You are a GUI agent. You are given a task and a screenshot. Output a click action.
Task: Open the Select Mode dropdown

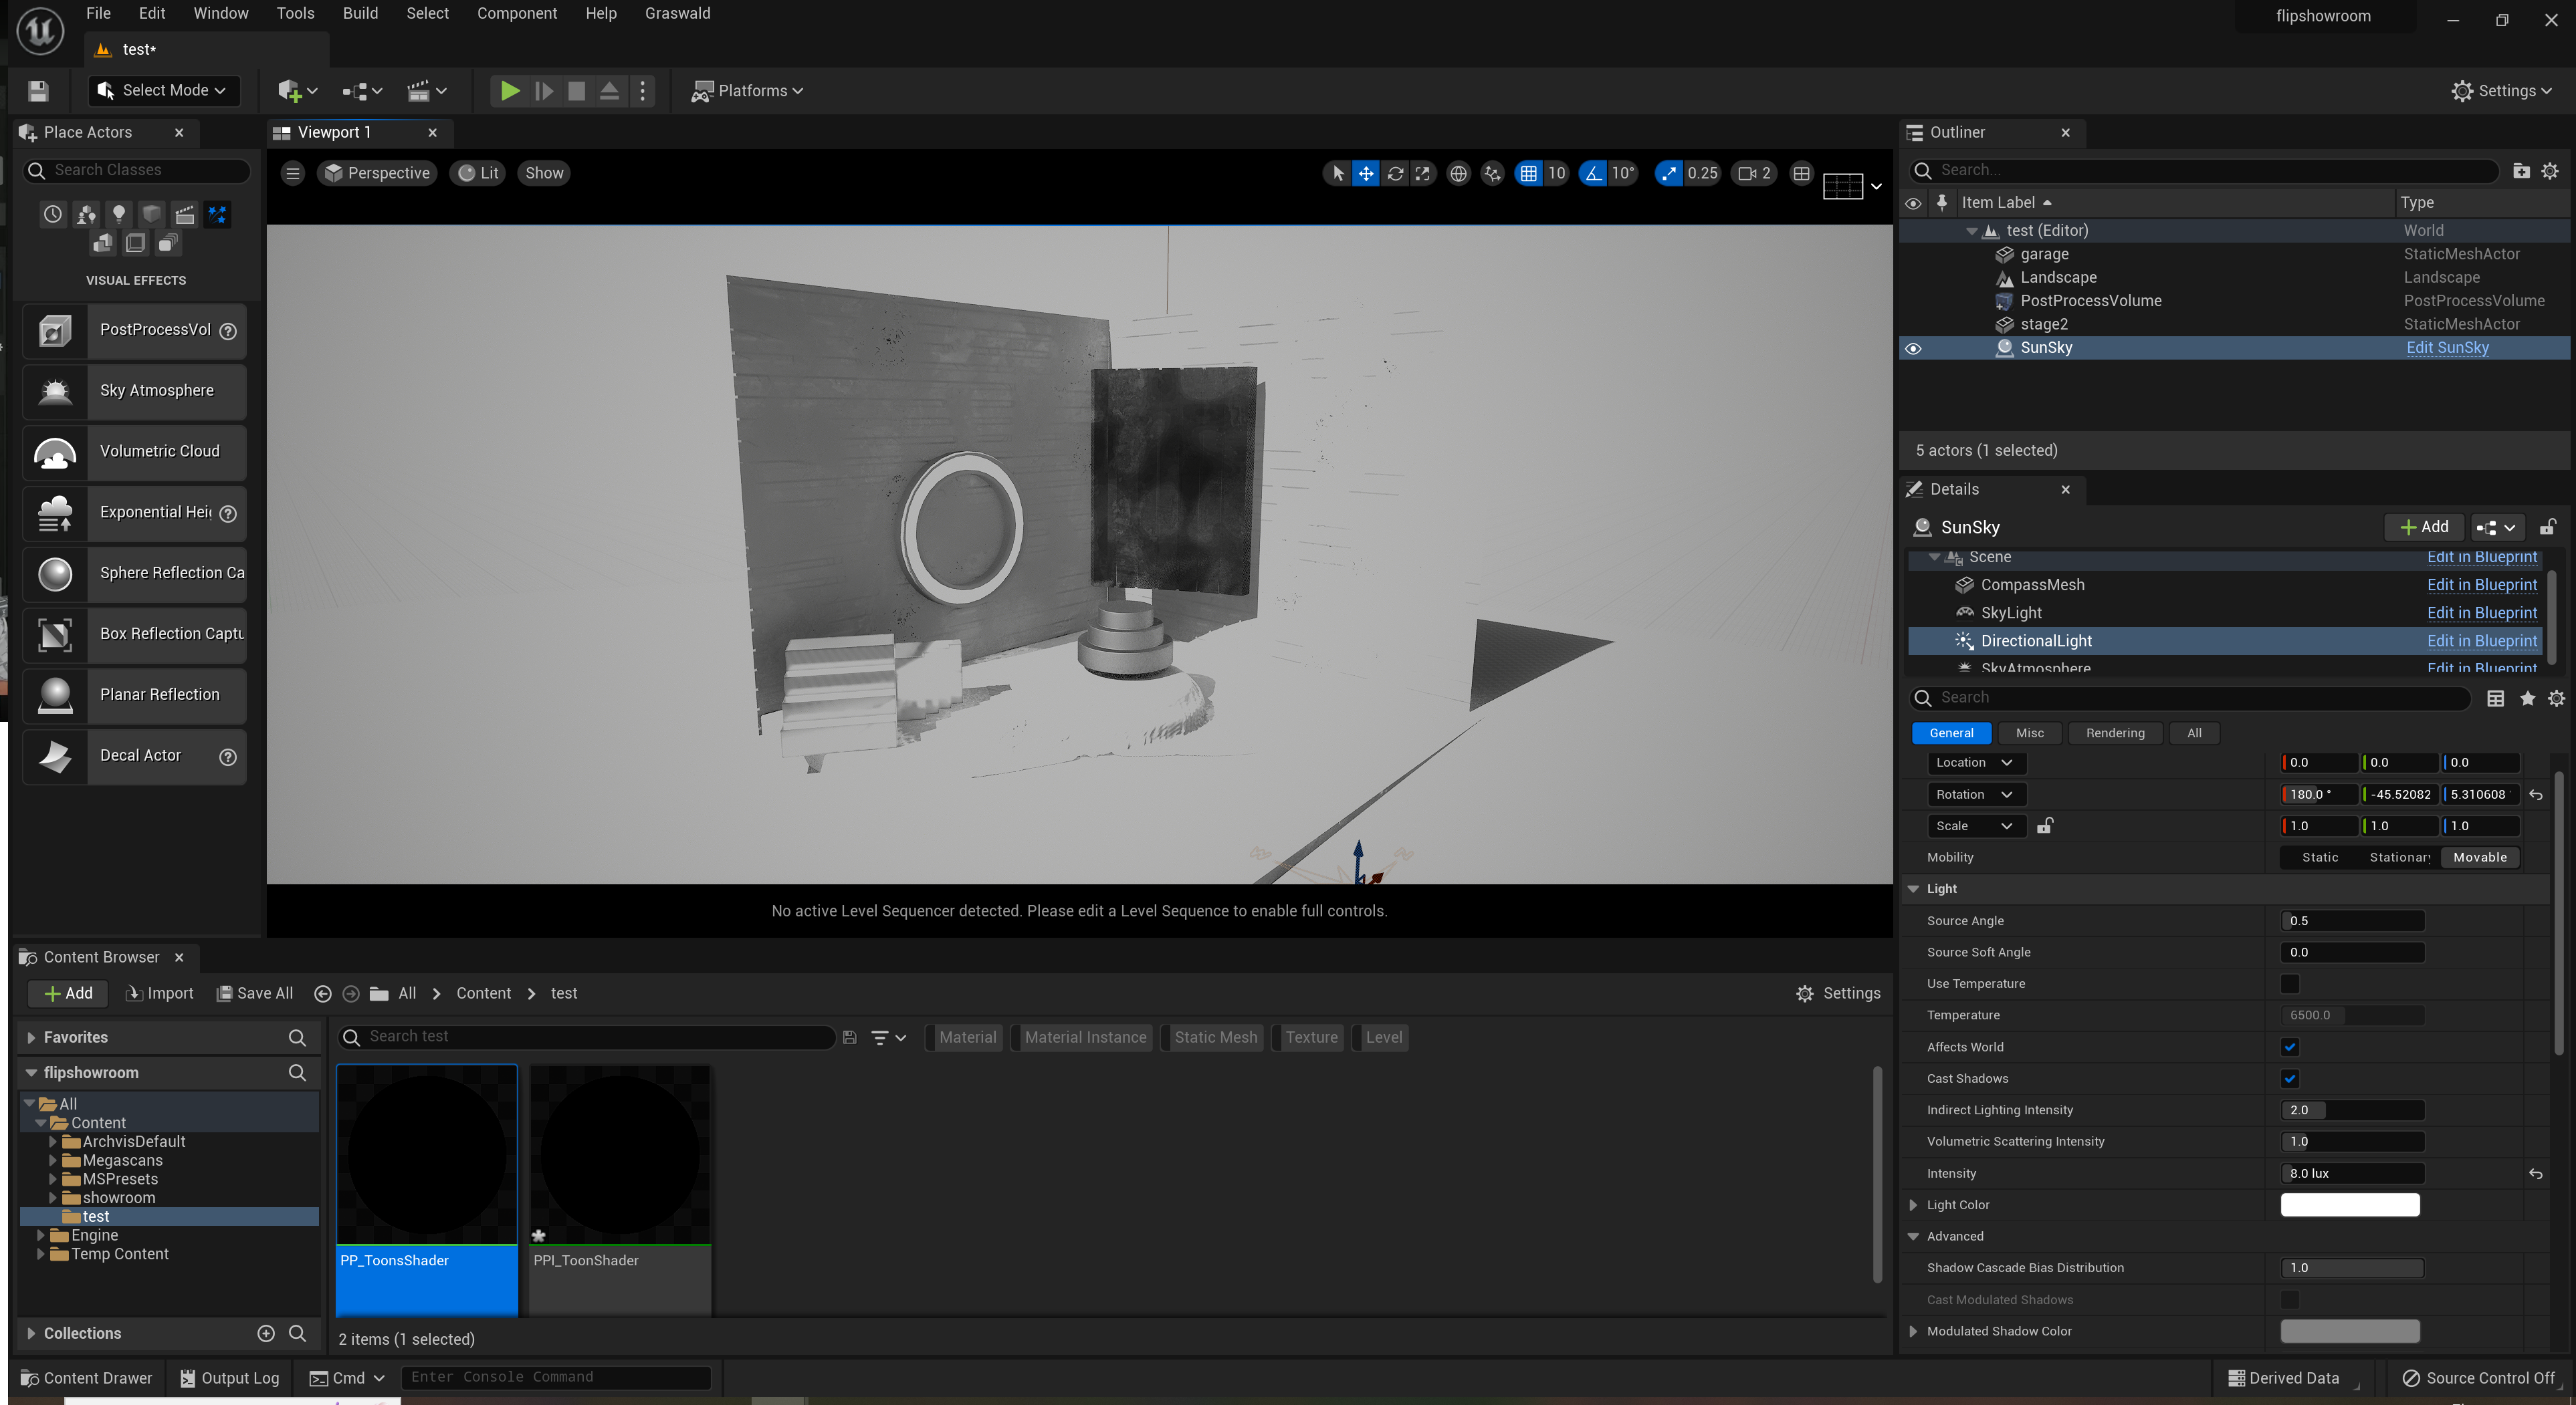coord(165,91)
